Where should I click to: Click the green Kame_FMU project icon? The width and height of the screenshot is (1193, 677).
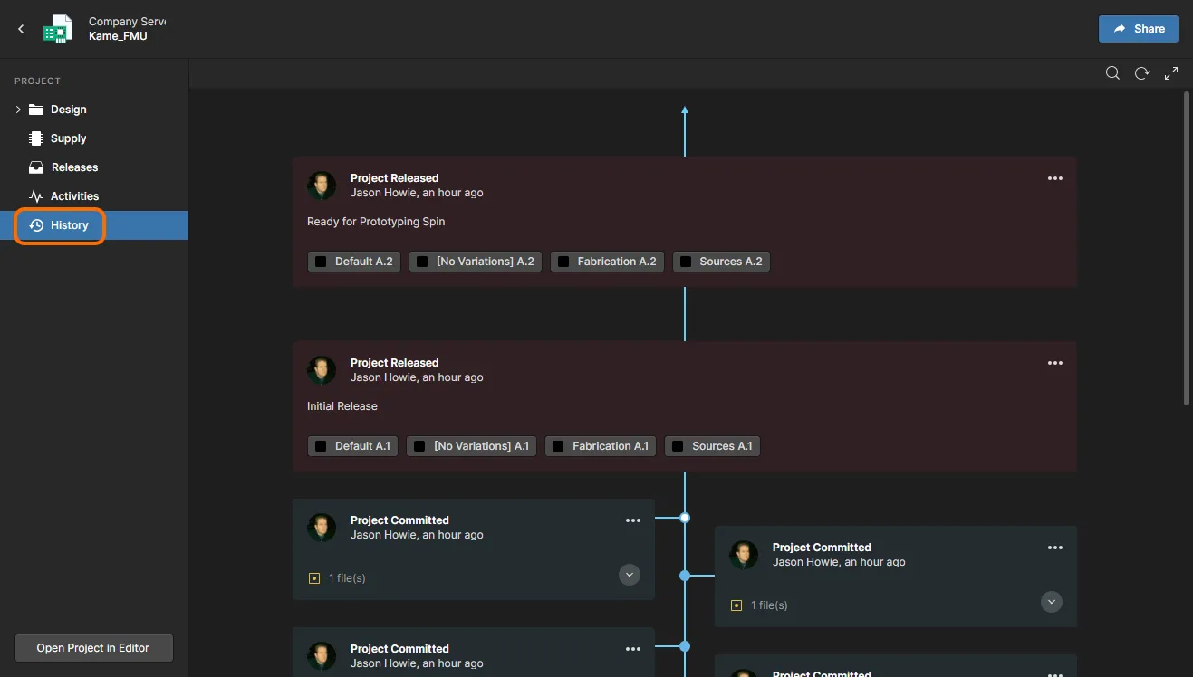(58, 29)
